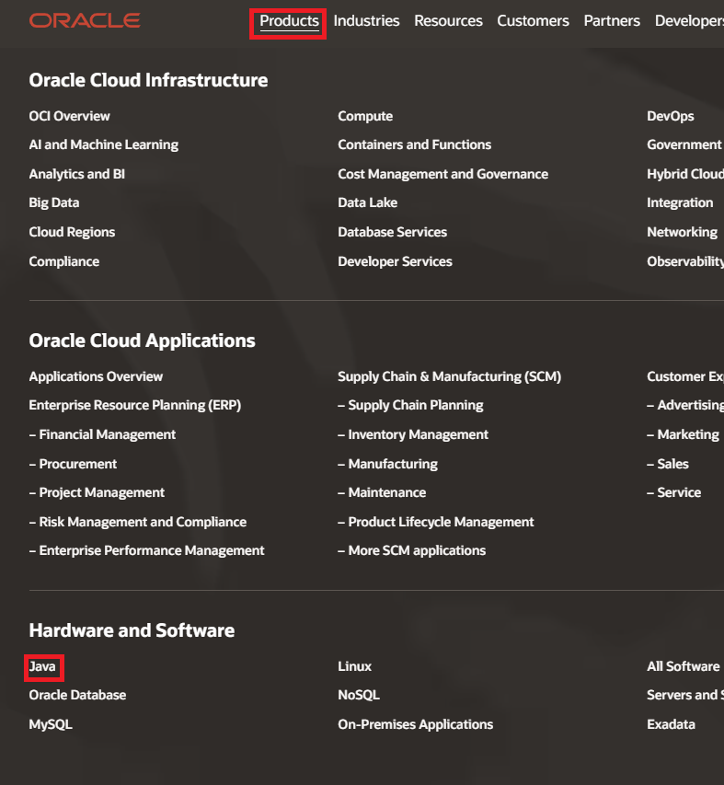Click the Hardware and Software heading
The image size is (724, 785).
(x=132, y=630)
